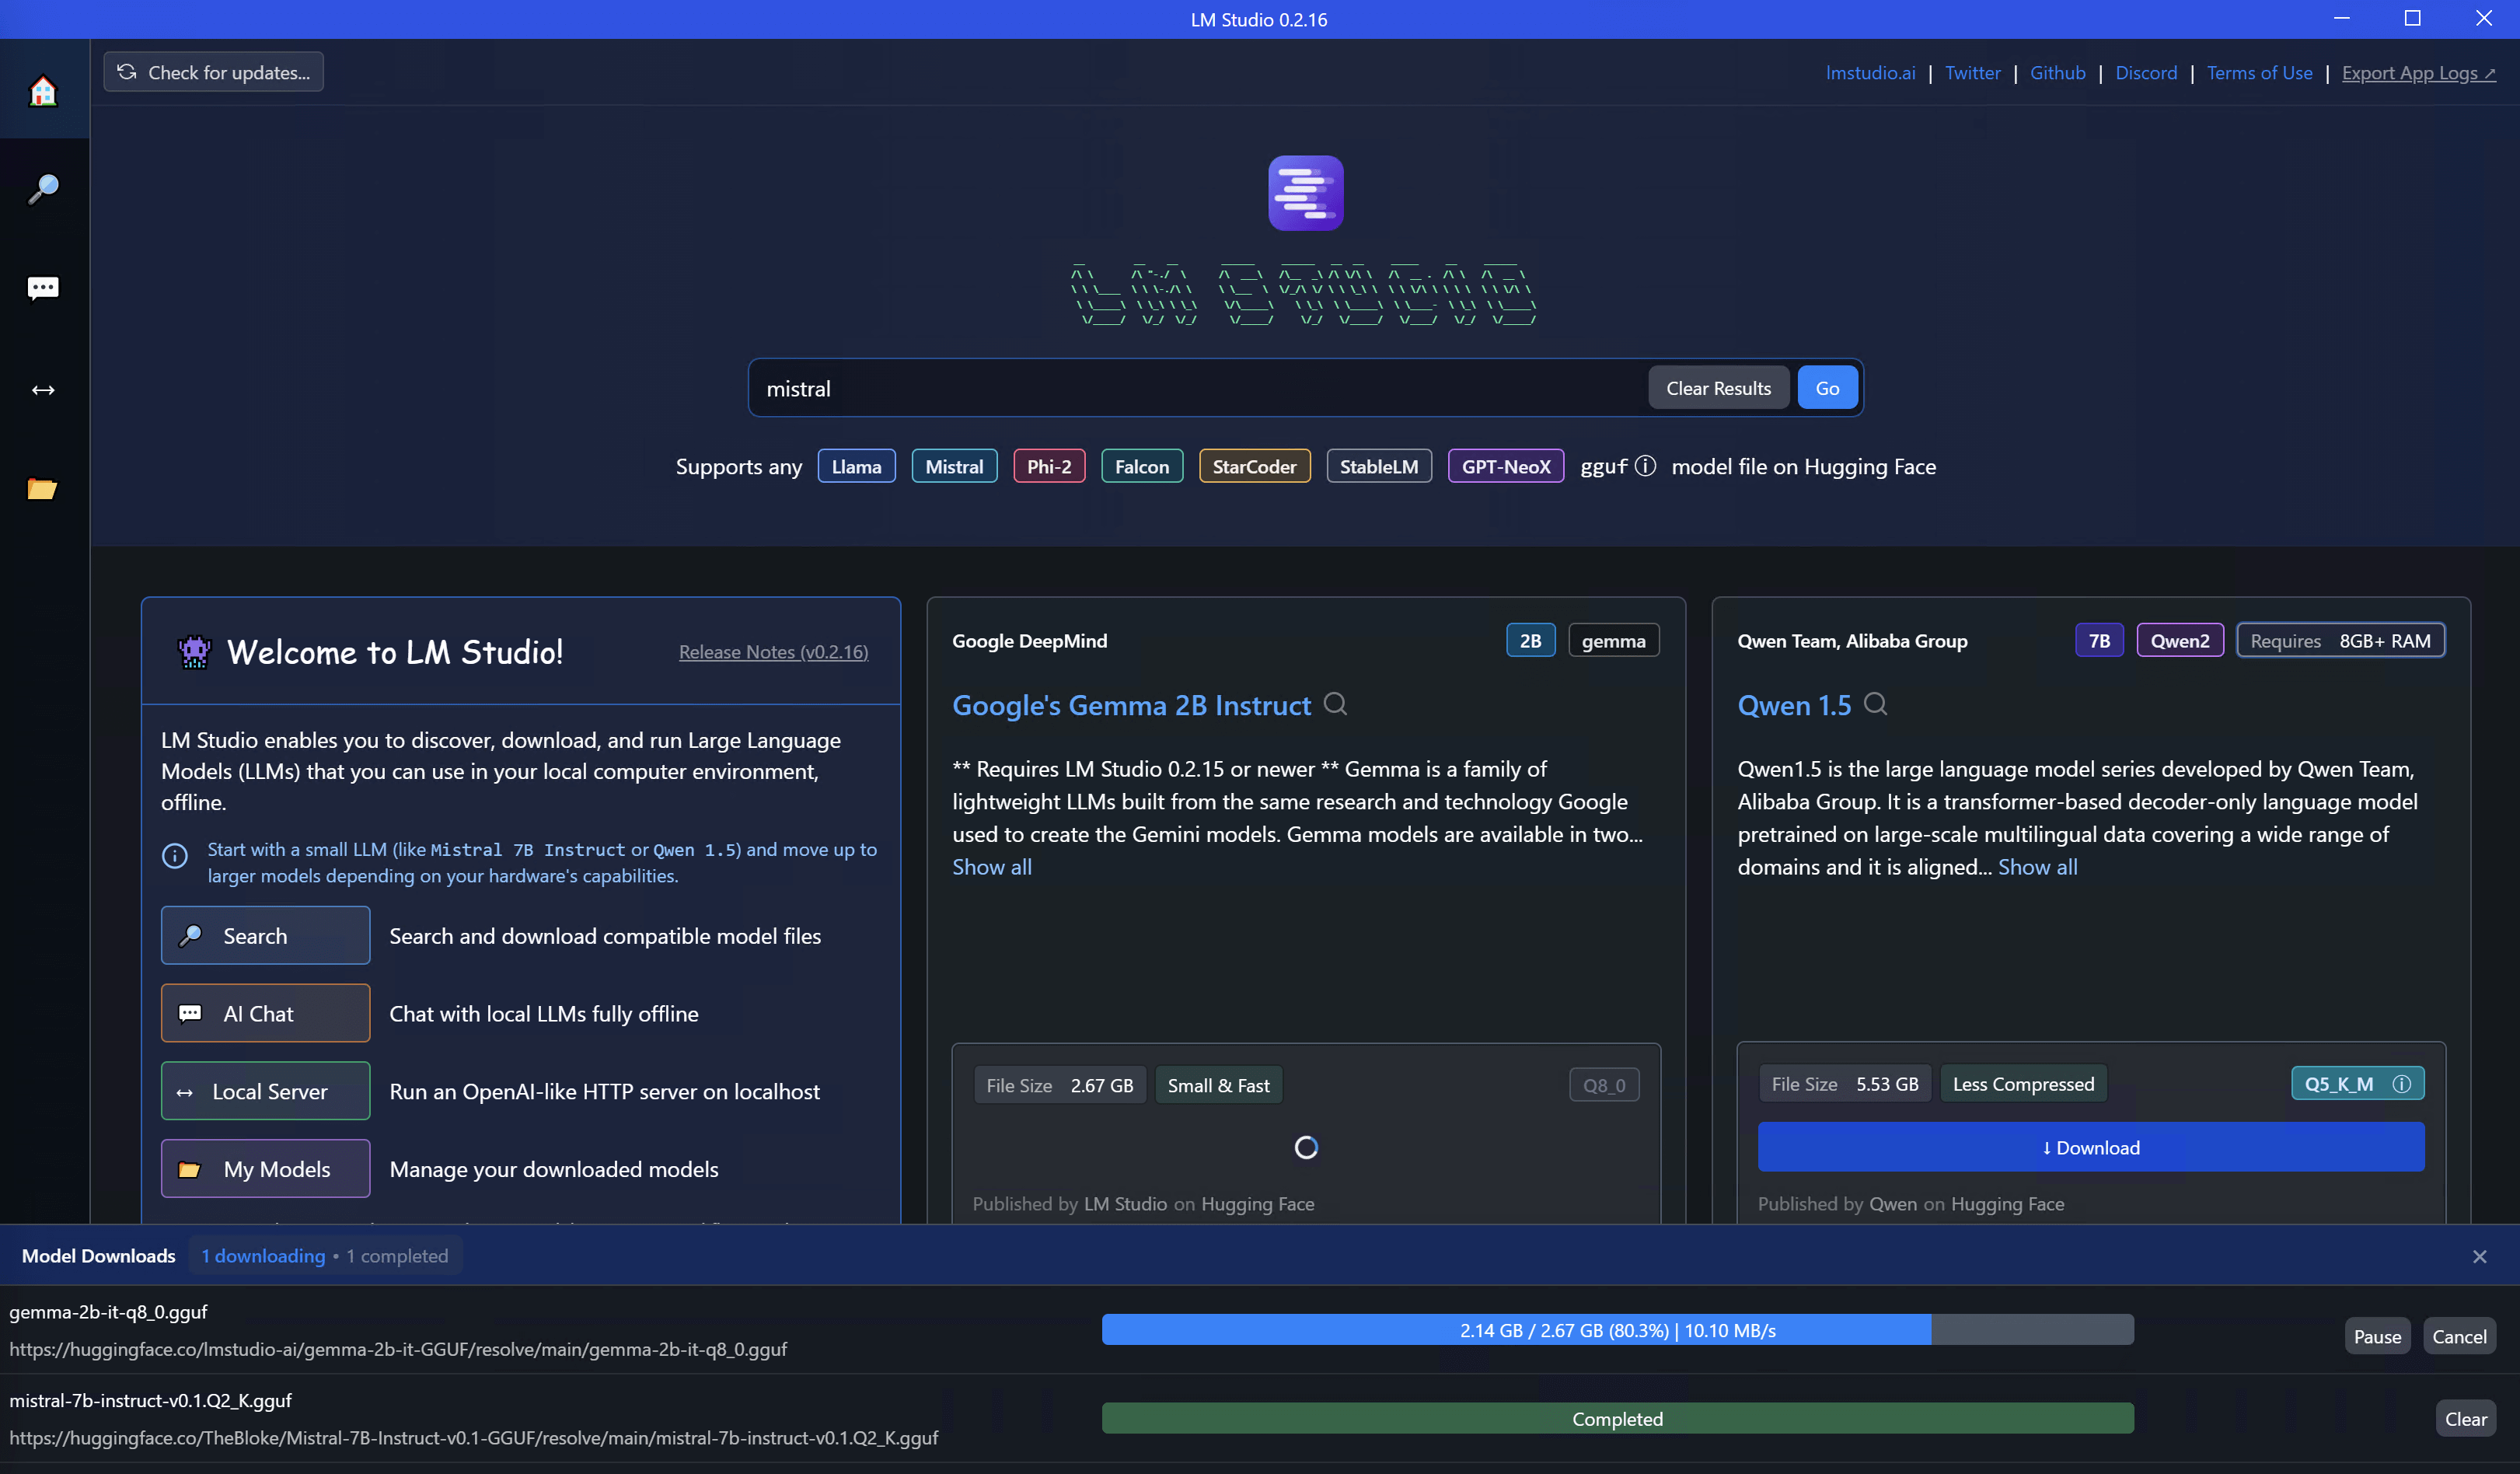
Task: Close the Model Downloads panel
Action: tap(2479, 1256)
